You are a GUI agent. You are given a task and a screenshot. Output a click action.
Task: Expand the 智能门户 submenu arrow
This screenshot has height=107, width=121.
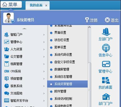(44, 35)
